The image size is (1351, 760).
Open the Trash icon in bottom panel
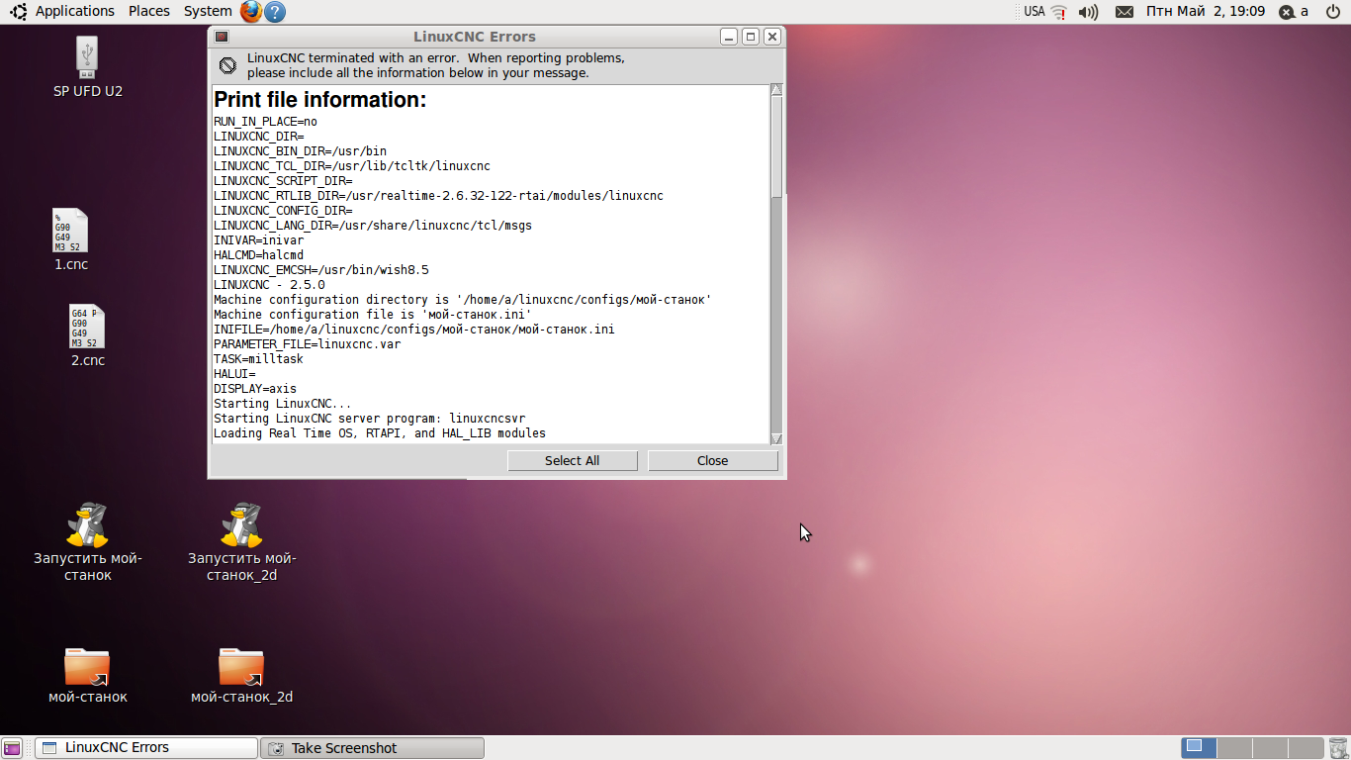point(1338,748)
